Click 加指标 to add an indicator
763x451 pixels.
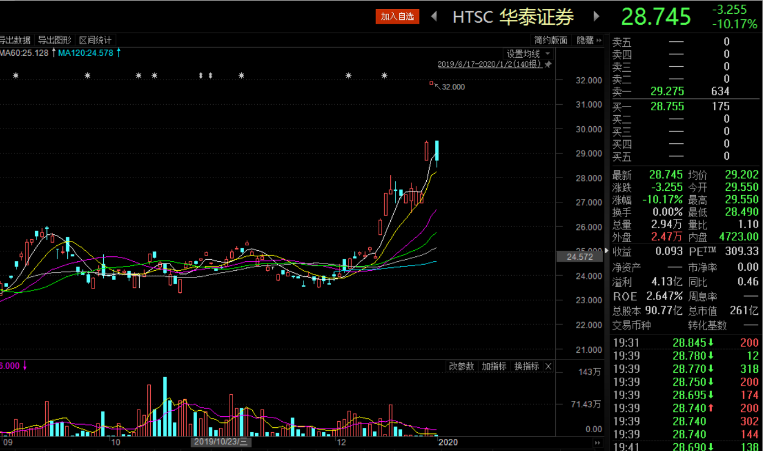494,366
